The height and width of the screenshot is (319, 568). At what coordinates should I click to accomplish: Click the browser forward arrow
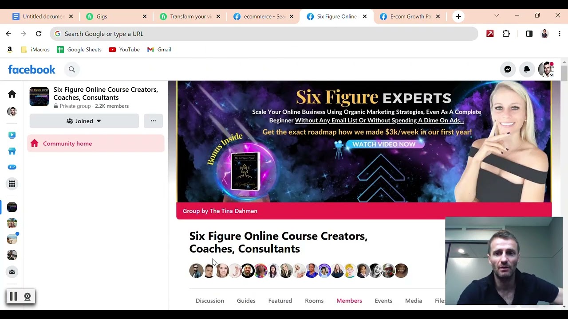coord(24,34)
